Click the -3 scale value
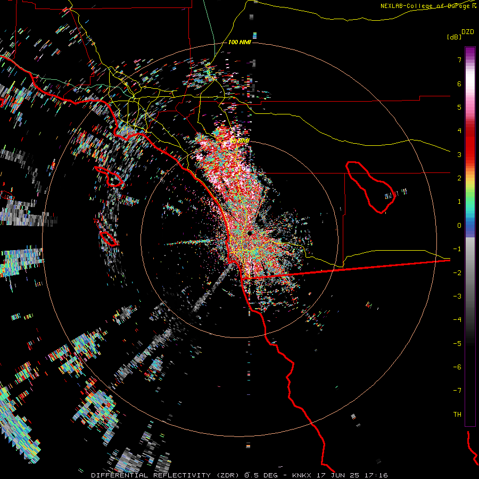 pos(457,296)
